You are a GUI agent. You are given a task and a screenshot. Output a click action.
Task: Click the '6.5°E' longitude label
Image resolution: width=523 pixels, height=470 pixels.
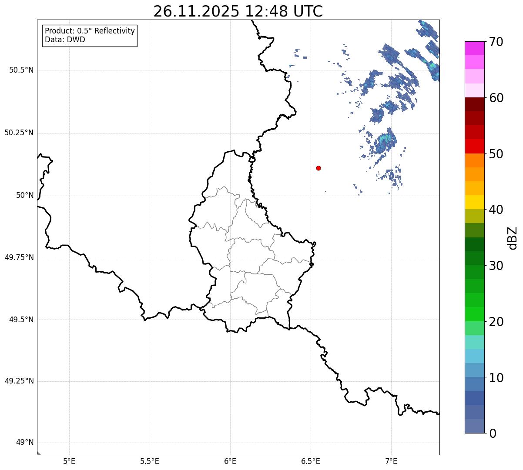click(311, 461)
